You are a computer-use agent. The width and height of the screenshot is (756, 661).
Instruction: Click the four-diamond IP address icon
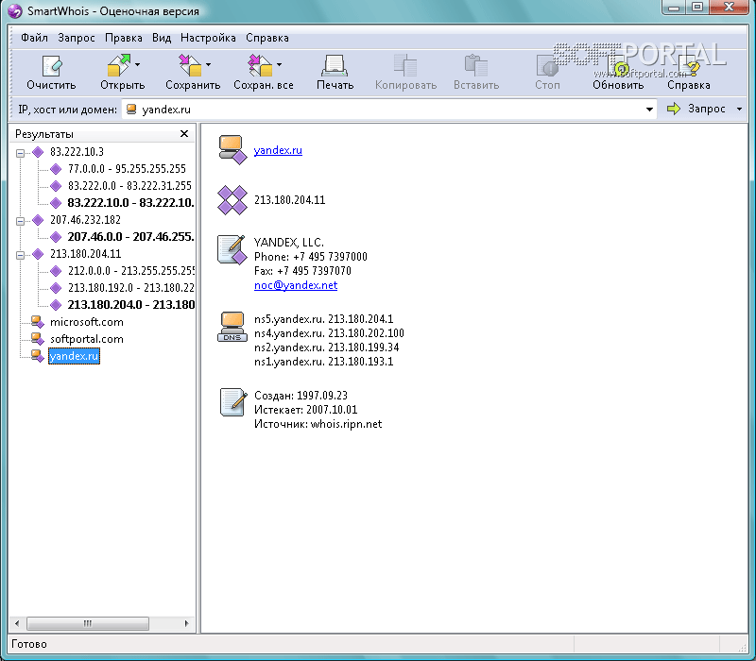(232, 200)
